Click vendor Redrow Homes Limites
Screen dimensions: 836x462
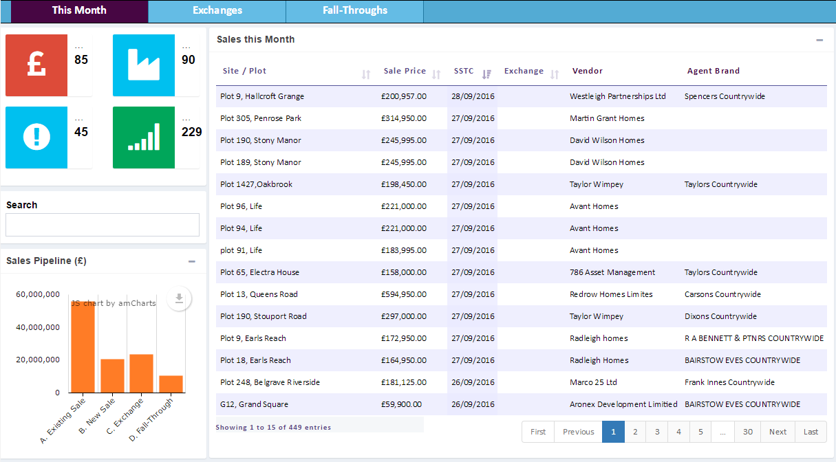[611, 294]
